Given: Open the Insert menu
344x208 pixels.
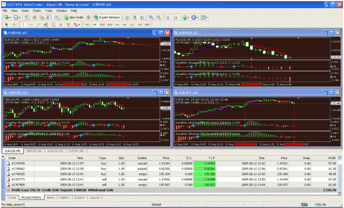Looking at the screenshot, I should click(25, 10).
